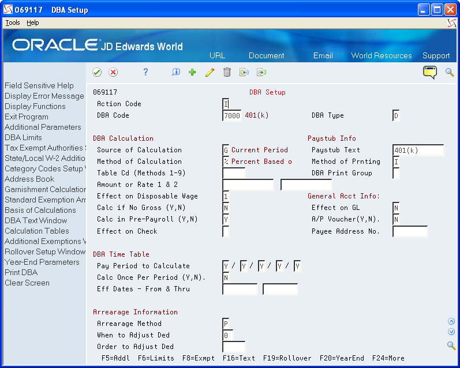Click the import arrow-left toolbar icon
460x368 pixels.
coord(244,72)
